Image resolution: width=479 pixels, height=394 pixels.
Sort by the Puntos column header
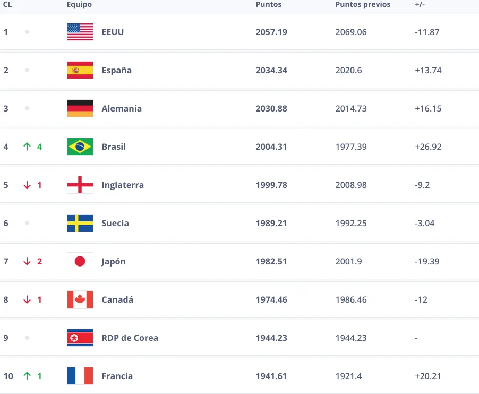point(269,4)
